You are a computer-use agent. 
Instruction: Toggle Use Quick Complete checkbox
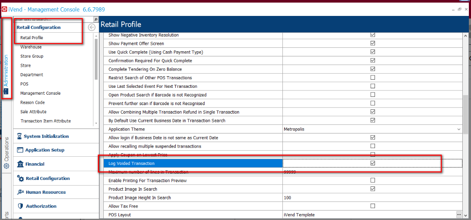tap(373, 52)
